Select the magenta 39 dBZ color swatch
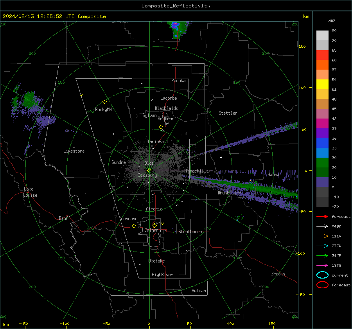 (322, 124)
